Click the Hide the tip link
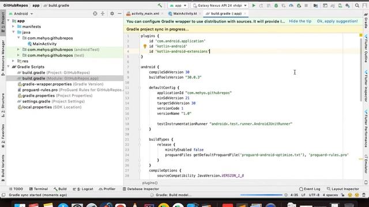 click(x=300, y=21)
